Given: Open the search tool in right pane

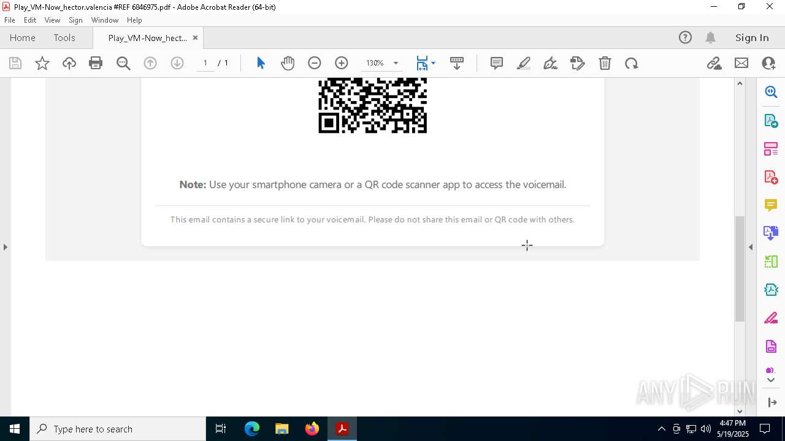Looking at the screenshot, I should (x=771, y=92).
